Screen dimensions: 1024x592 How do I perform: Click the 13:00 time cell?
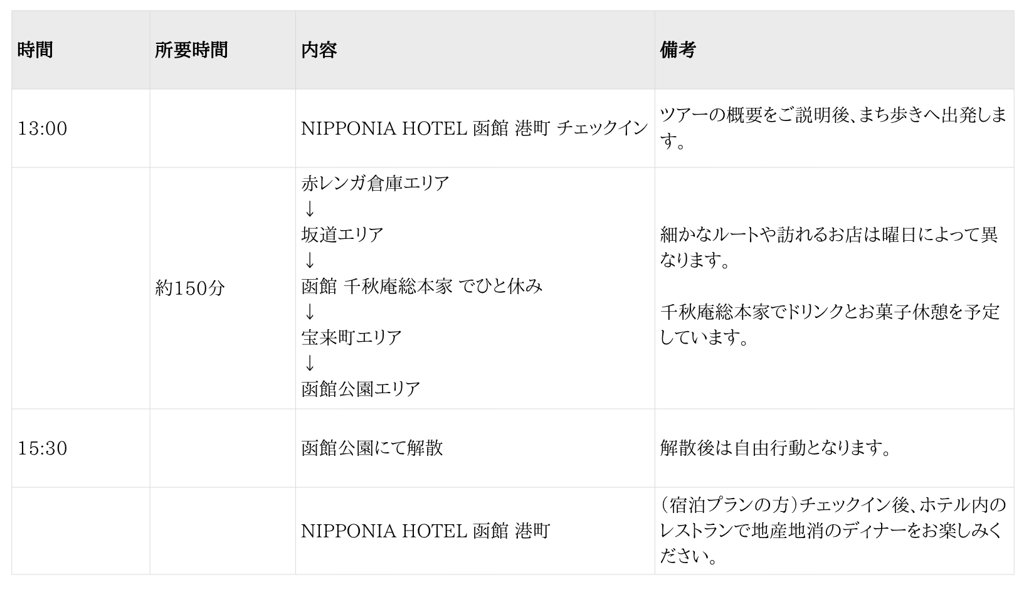click(43, 129)
